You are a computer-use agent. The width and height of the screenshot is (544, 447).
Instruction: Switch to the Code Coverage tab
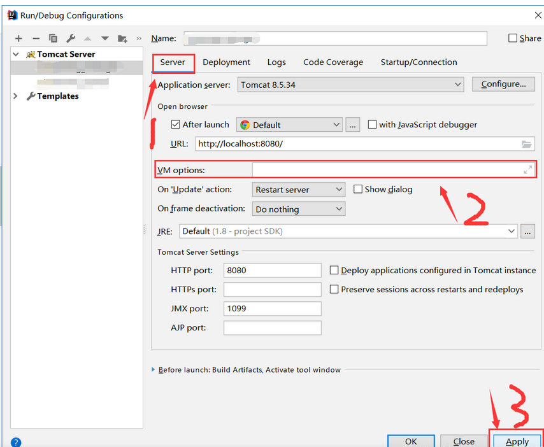point(333,62)
